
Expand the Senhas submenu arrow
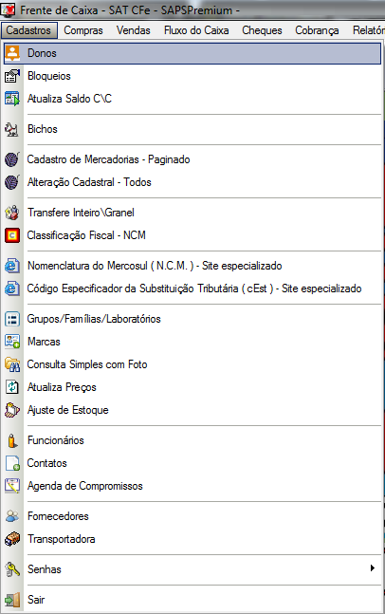point(373,568)
